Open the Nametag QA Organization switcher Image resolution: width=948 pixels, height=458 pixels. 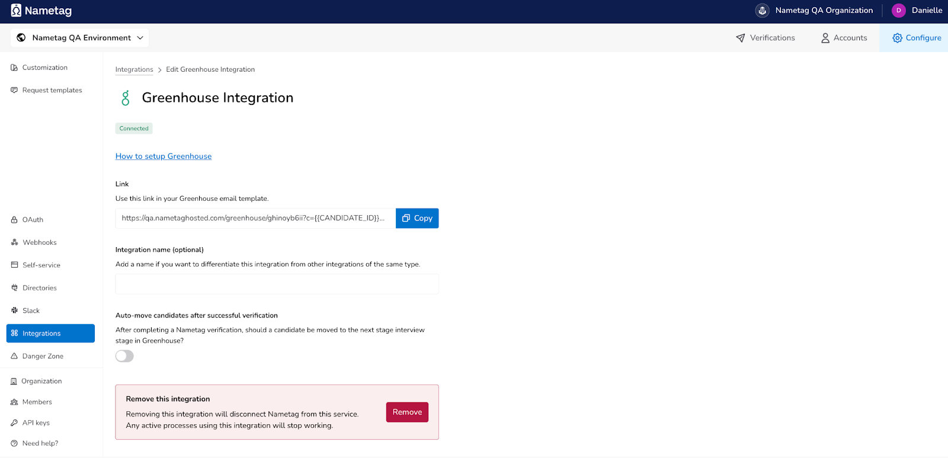824,11
